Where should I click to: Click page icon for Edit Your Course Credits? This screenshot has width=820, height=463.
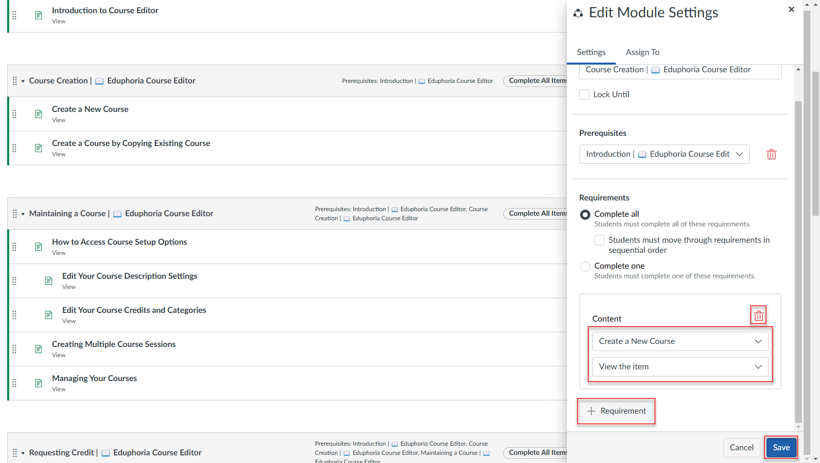(x=49, y=315)
